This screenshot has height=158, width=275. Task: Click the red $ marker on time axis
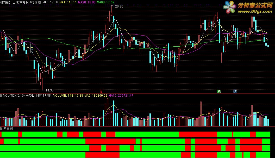pyautogui.click(x=101, y=92)
